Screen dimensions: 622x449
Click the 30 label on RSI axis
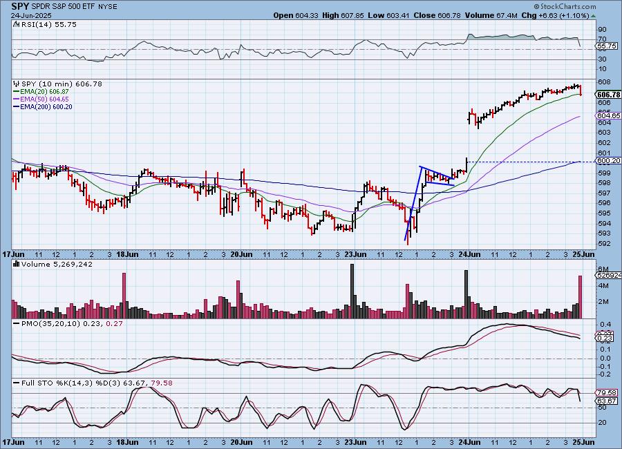tap(602, 59)
